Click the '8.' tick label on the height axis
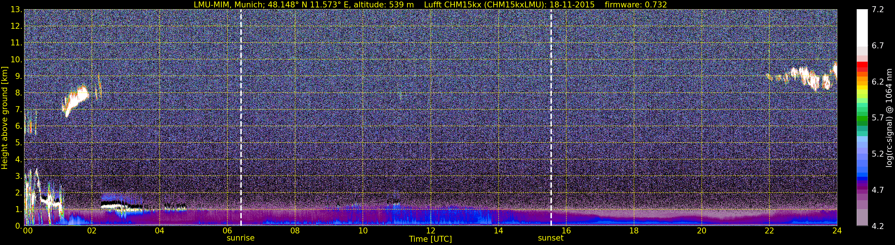 [18, 93]
